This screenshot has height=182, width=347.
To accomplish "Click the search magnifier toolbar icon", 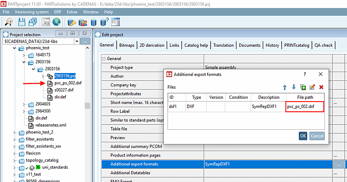I will (9, 22).
